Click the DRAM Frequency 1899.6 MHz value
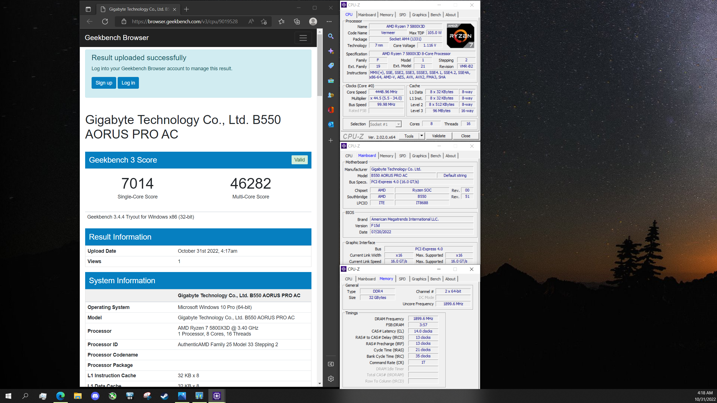The width and height of the screenshot is (717, 403). tap(423, 319)
